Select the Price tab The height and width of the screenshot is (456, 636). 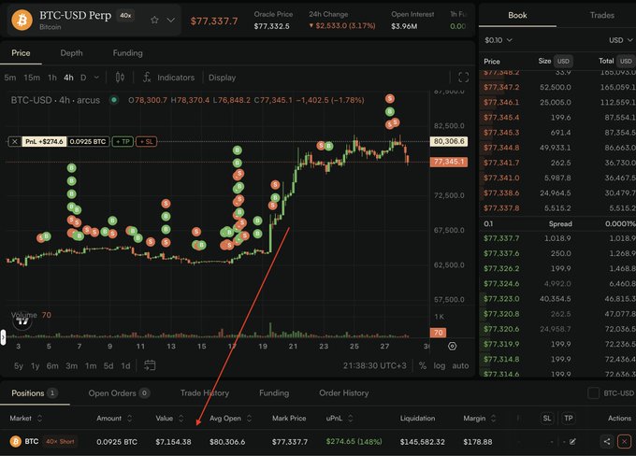click(x=21, y=53)
